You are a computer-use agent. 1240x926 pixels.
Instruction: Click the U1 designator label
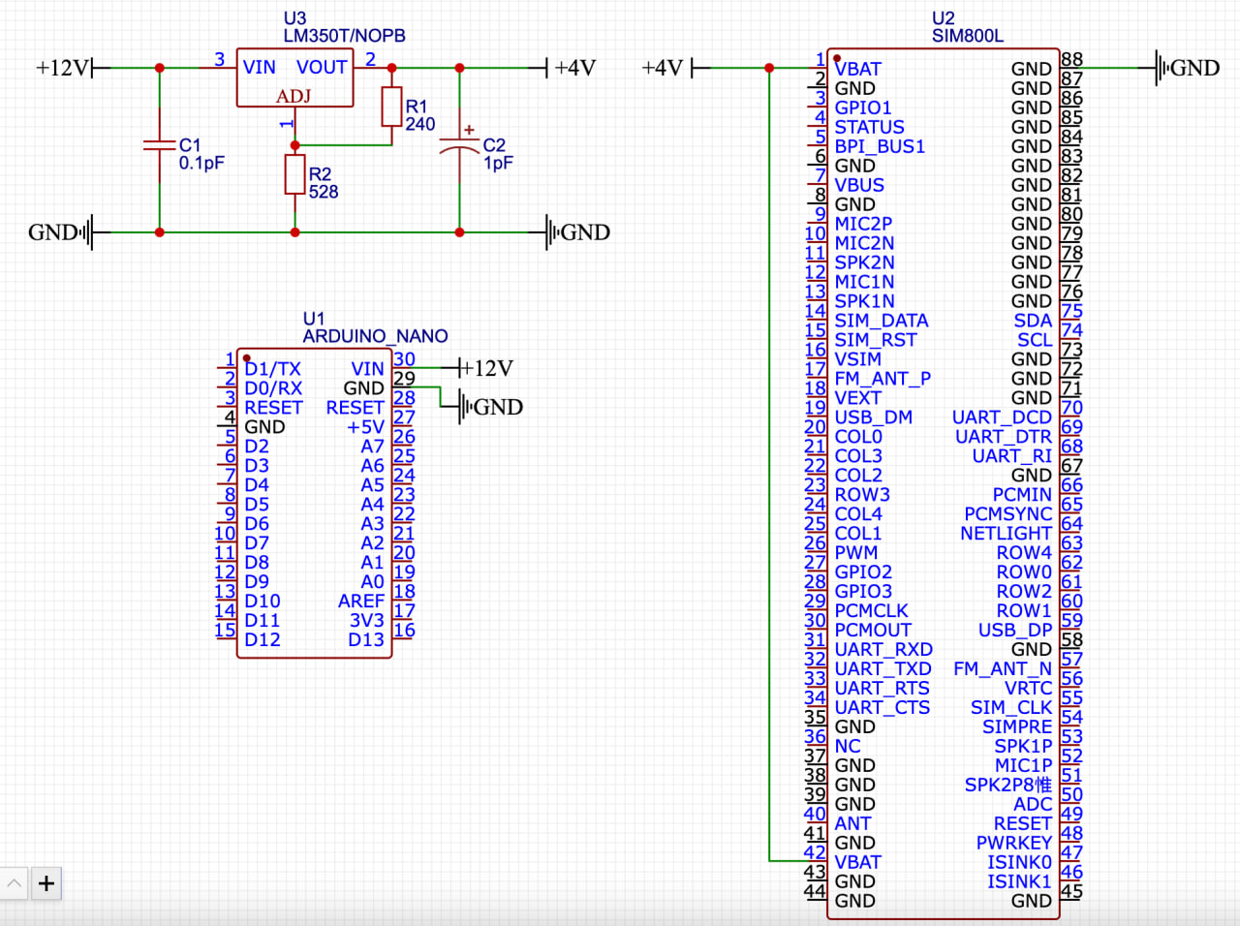coord(314,319)
